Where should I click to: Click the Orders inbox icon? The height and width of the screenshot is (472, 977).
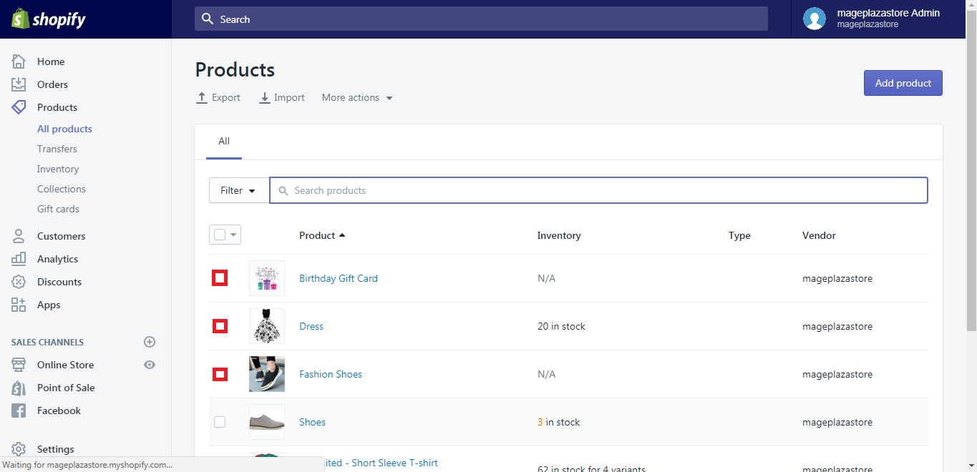19,84
